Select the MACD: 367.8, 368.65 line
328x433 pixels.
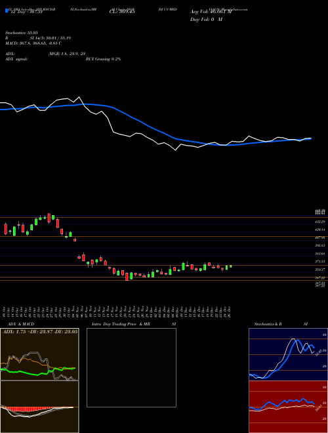pyautogui.click(x=33, y=43)
